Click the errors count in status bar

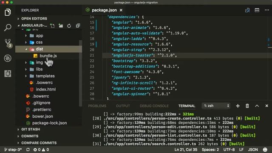37,150
